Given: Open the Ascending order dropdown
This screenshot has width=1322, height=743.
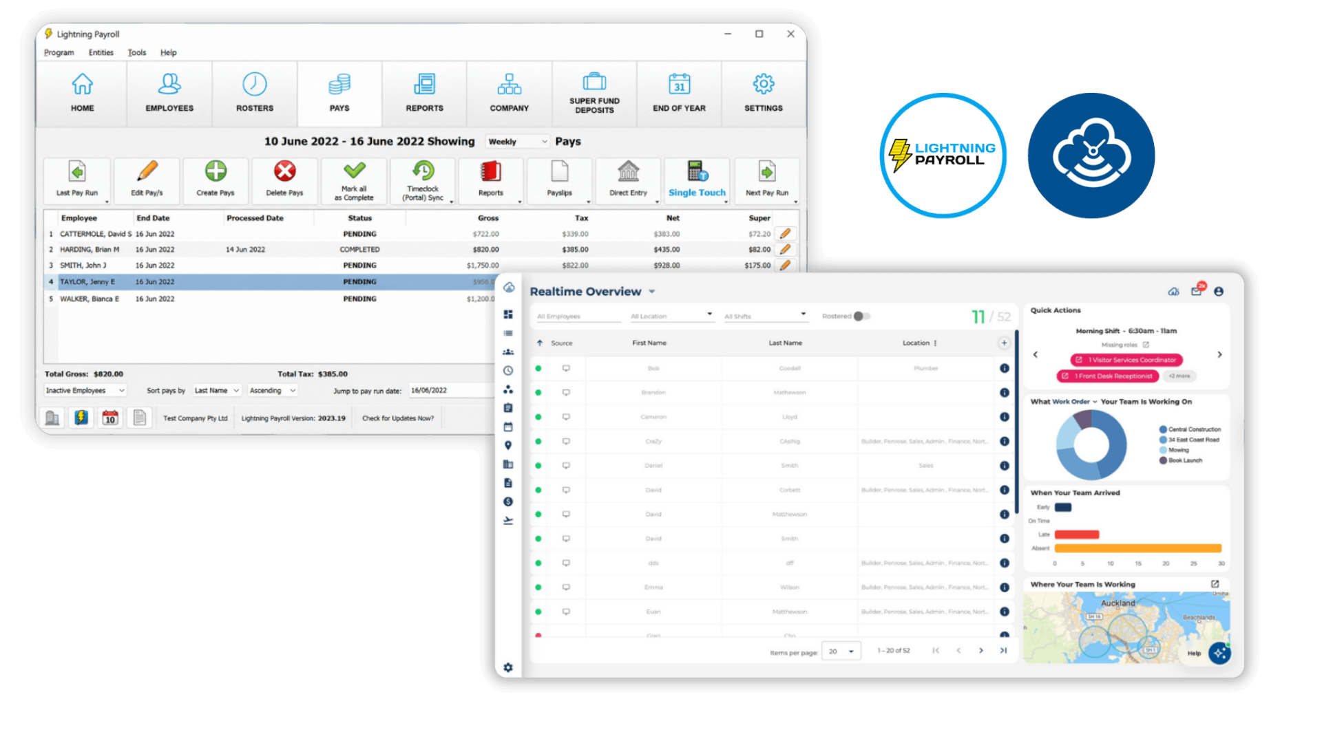Looking at the screenshot, I should coord(273,391).
